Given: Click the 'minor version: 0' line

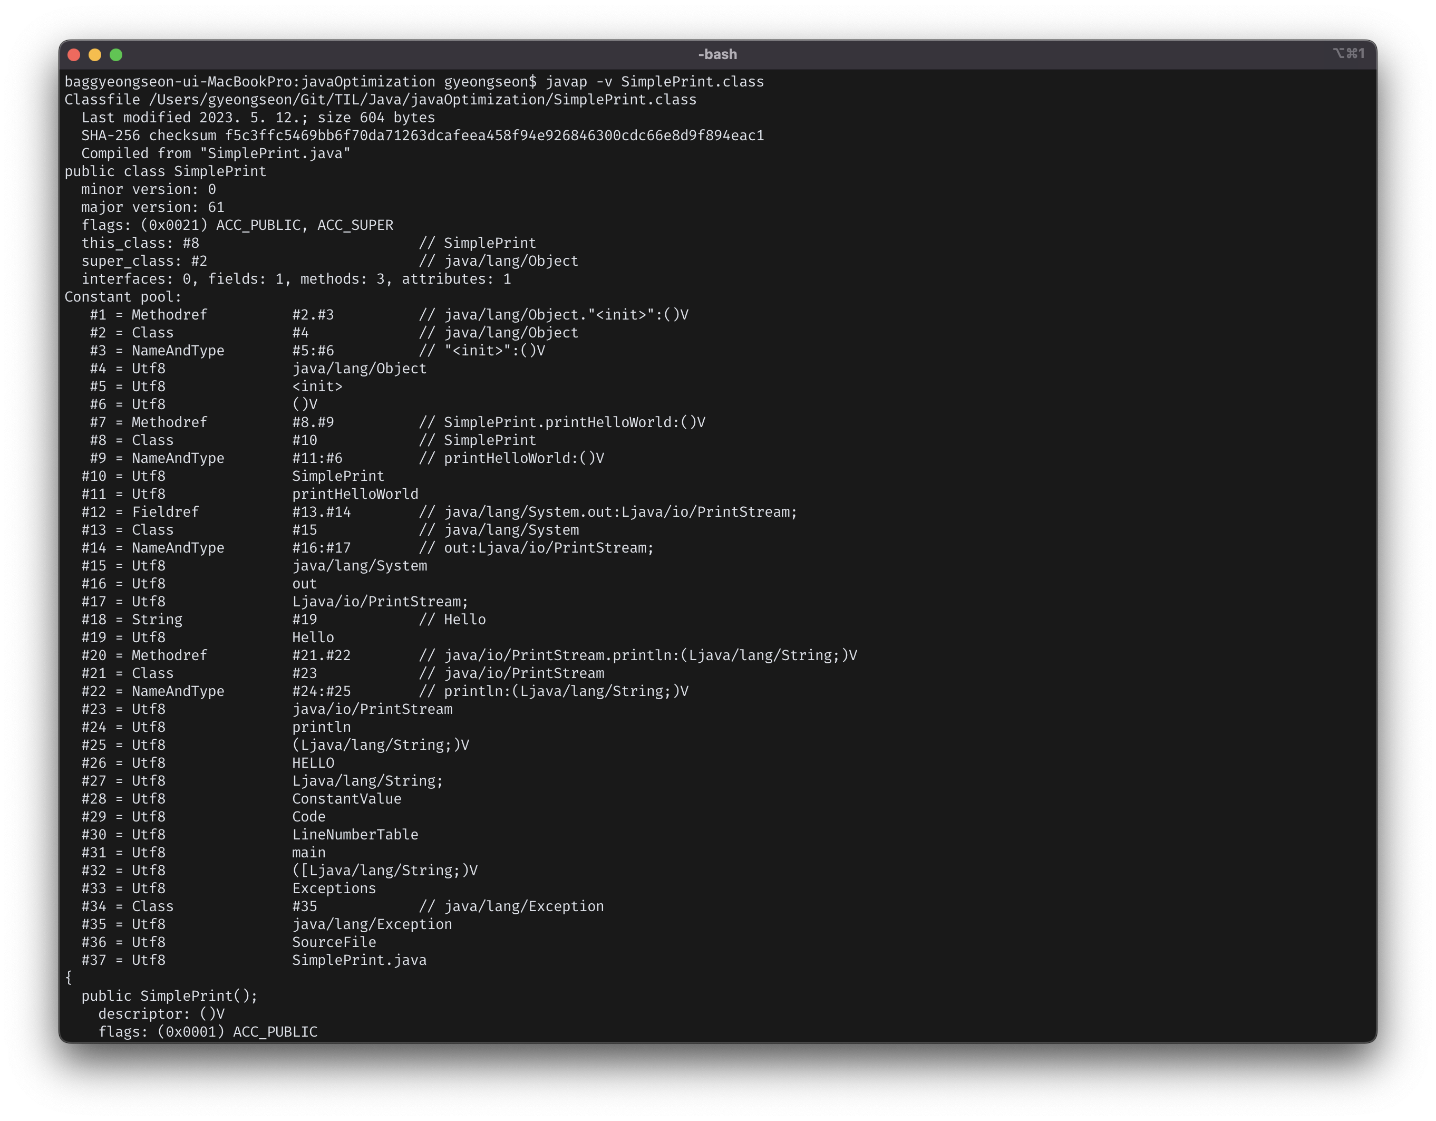Looking at the screenshot, I should click(x=148, y=189).
